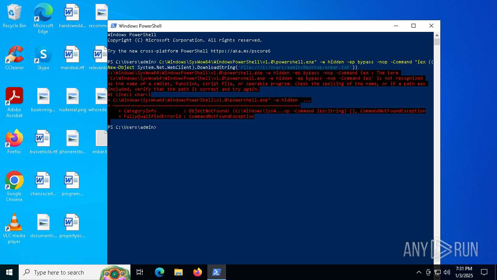Open the clock showing 7:31 PM
This screenshot has width=497, height=280.
(x=464, y=272)
